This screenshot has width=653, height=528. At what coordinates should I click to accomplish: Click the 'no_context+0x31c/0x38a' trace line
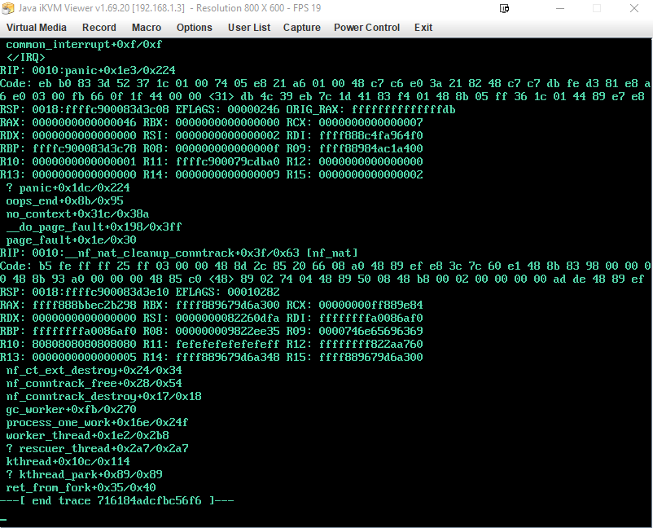pos(77,213)
